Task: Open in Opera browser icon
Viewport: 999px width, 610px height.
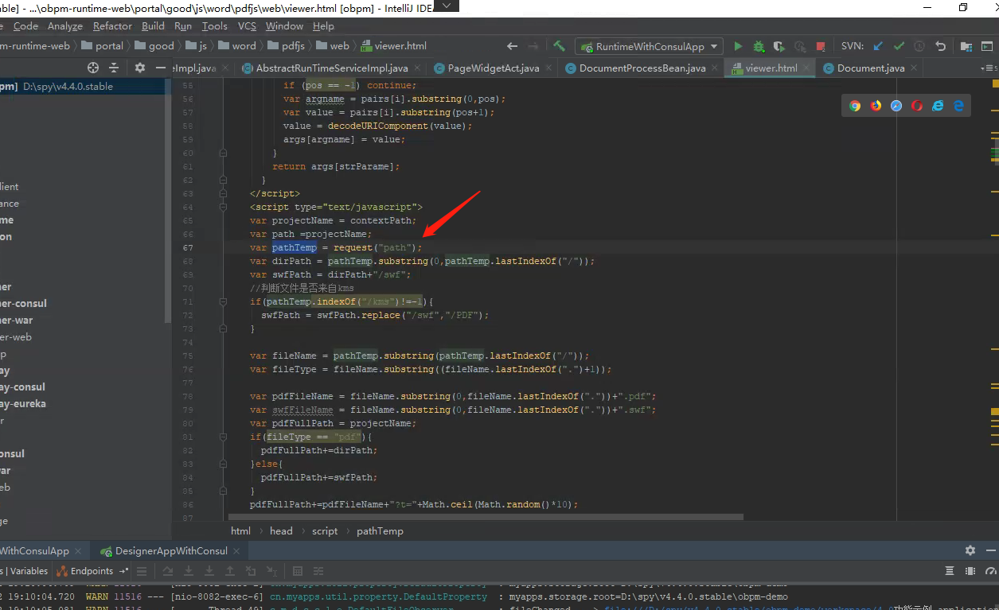Action: coord(917,105)
